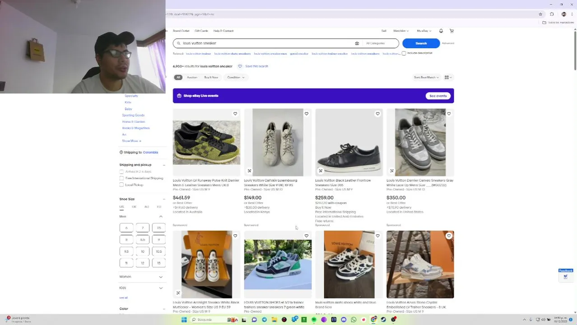
Task: Add Damier Canvas gray sneakers to watchlist
Action: 448,114
